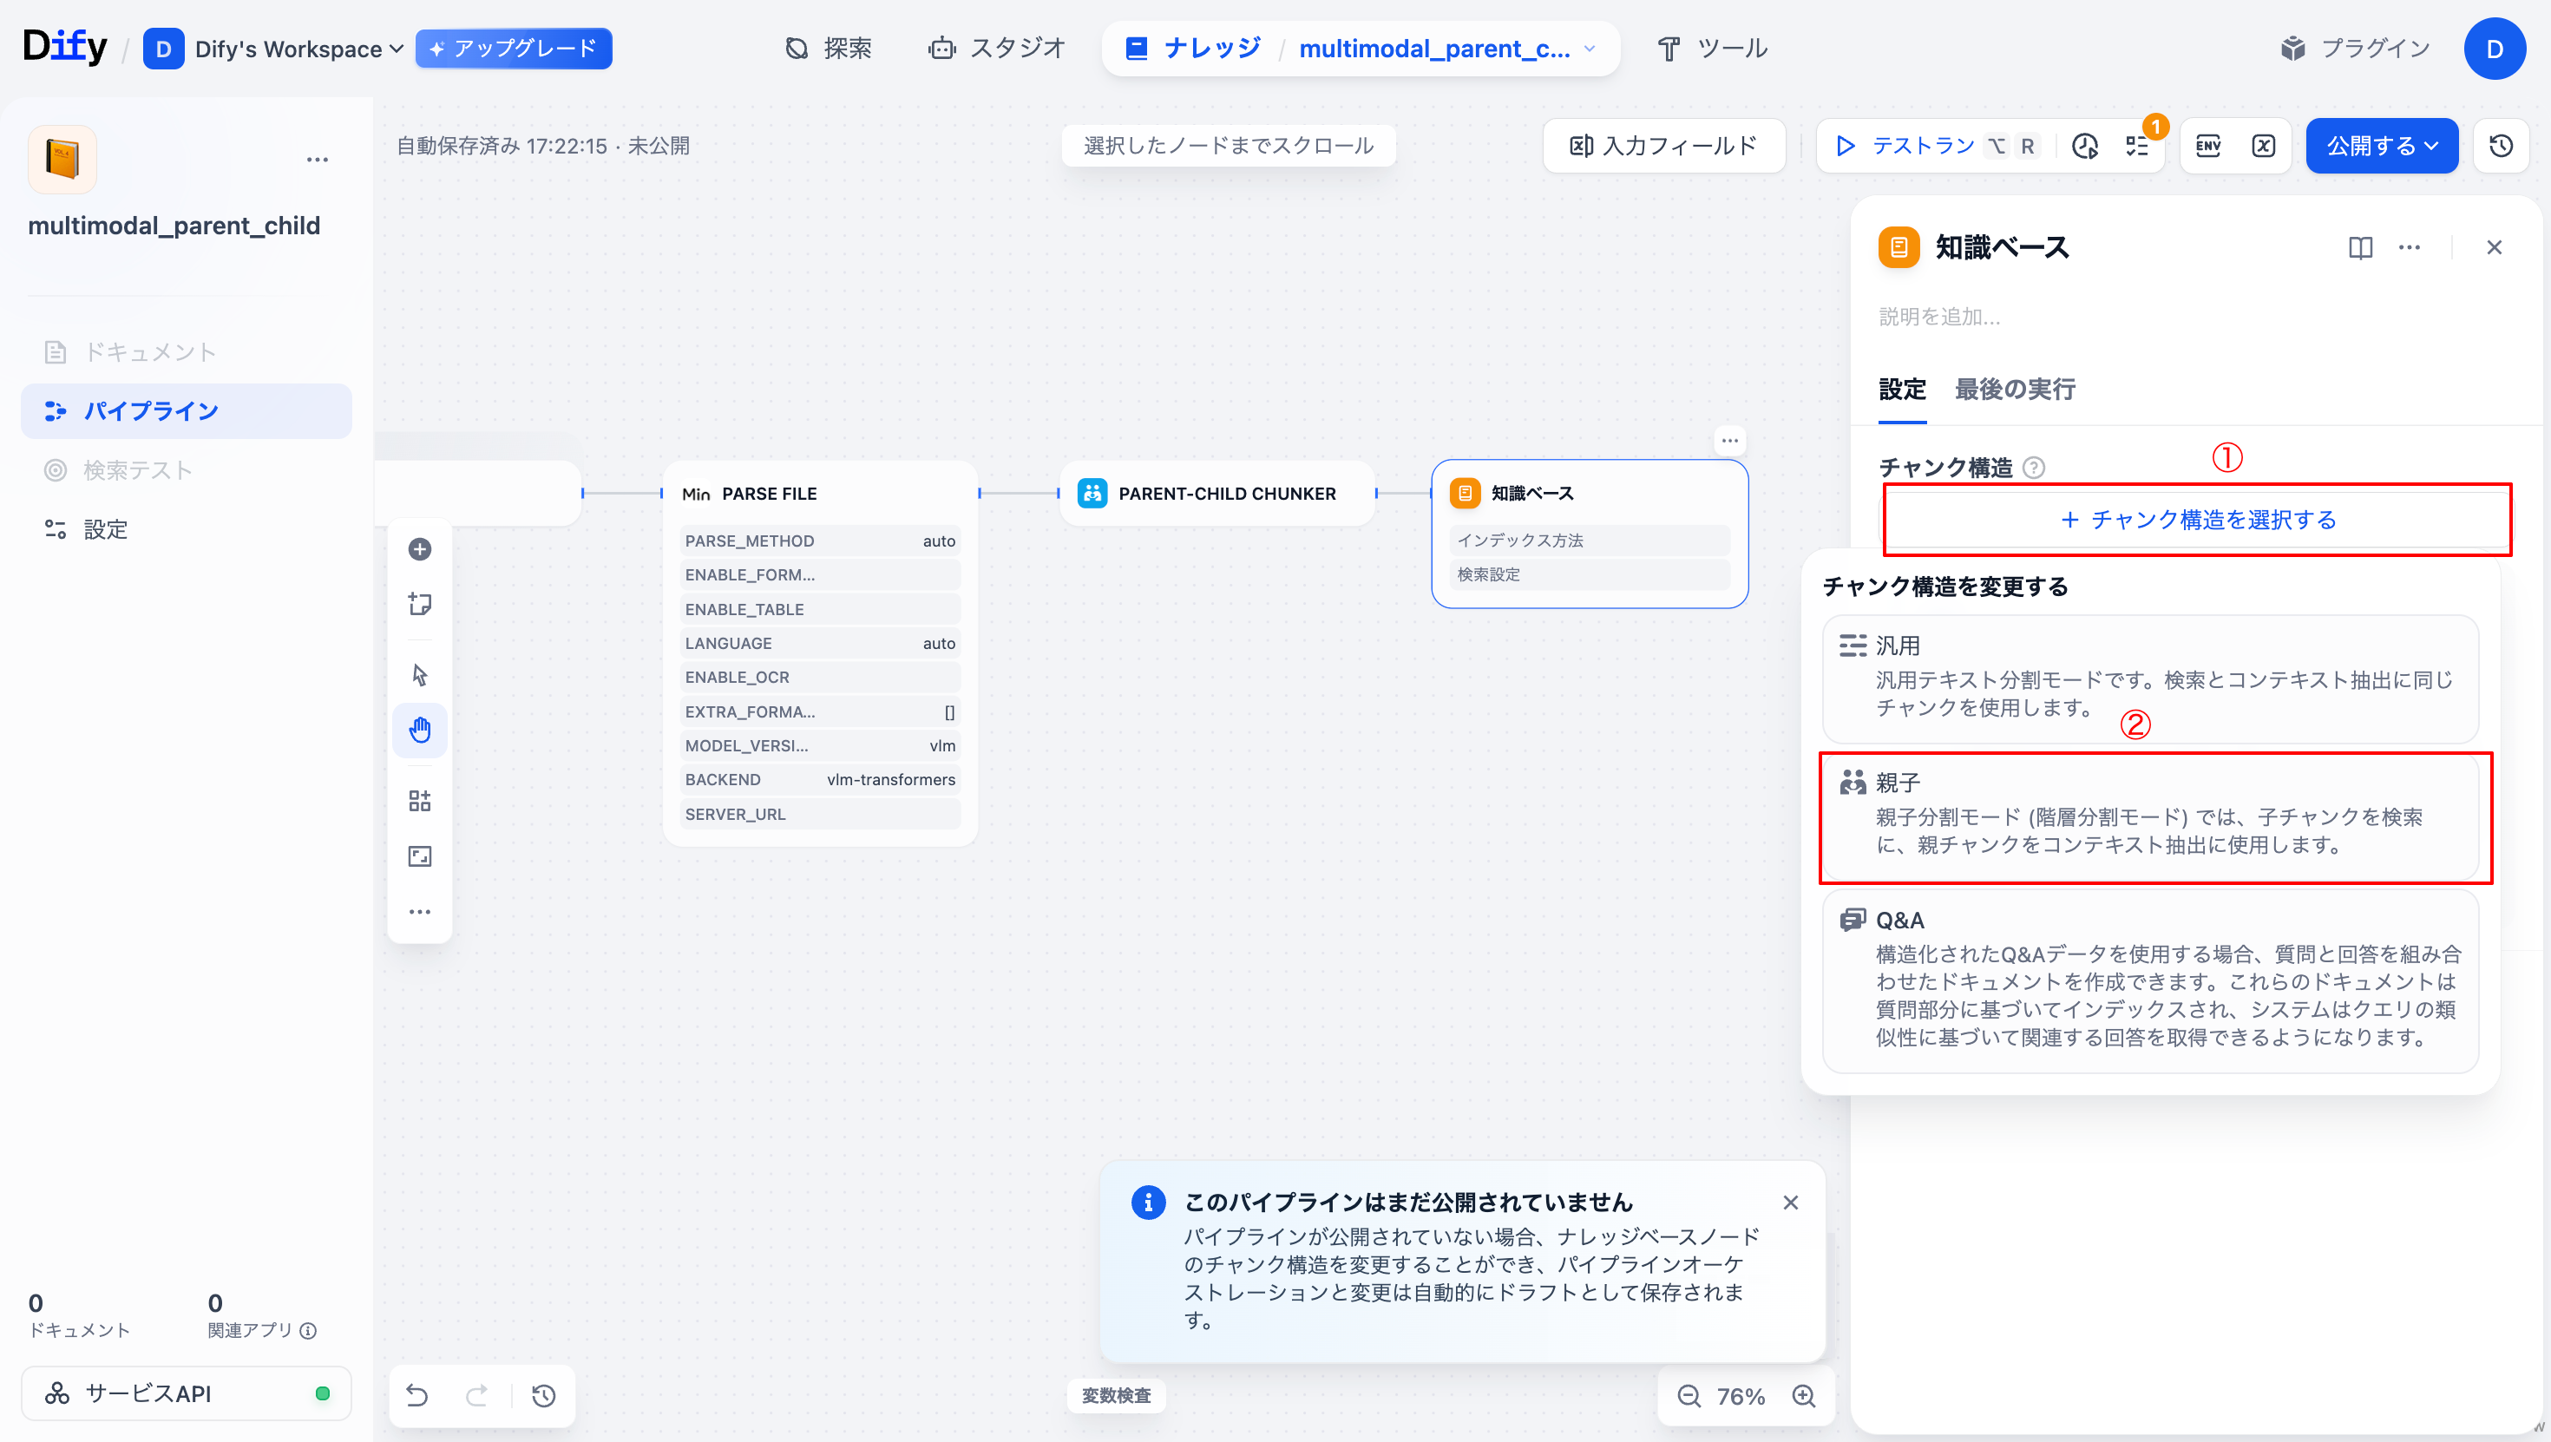Open the ENV variables panel
This screenshot has height=1442, width=2551.
click(x=2208, y=146)
